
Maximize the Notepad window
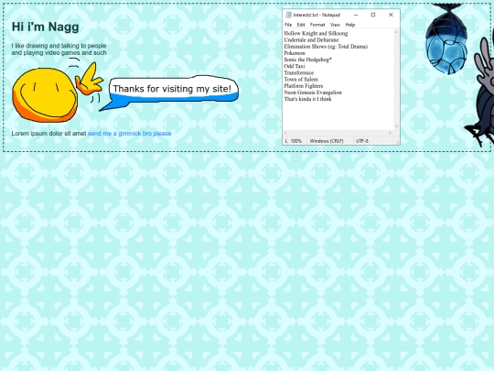(373, 15)
